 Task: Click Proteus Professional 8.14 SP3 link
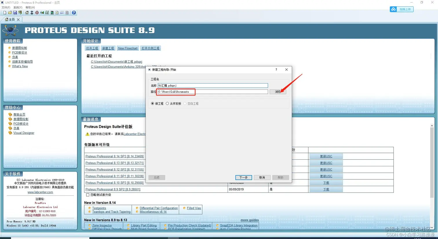(114, 156)
